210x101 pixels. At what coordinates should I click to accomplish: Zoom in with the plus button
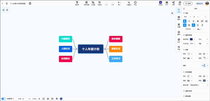pos(39,99)
